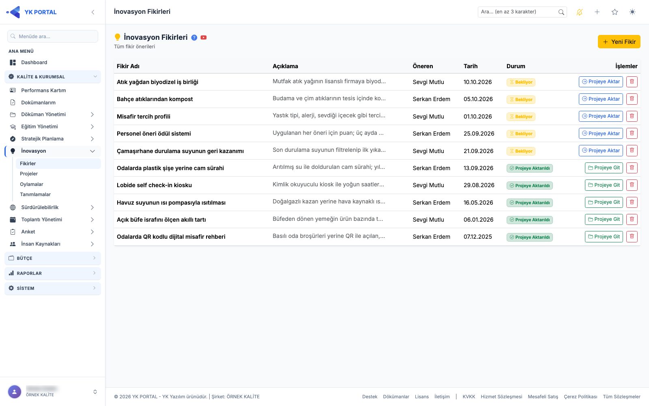This screenshot has width=649, height=406.
Task: Collapse the sidebar using the arrow icon
Action: click(93, 12)
